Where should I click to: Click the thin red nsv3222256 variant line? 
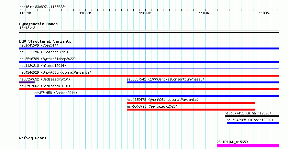pos(149,55)
